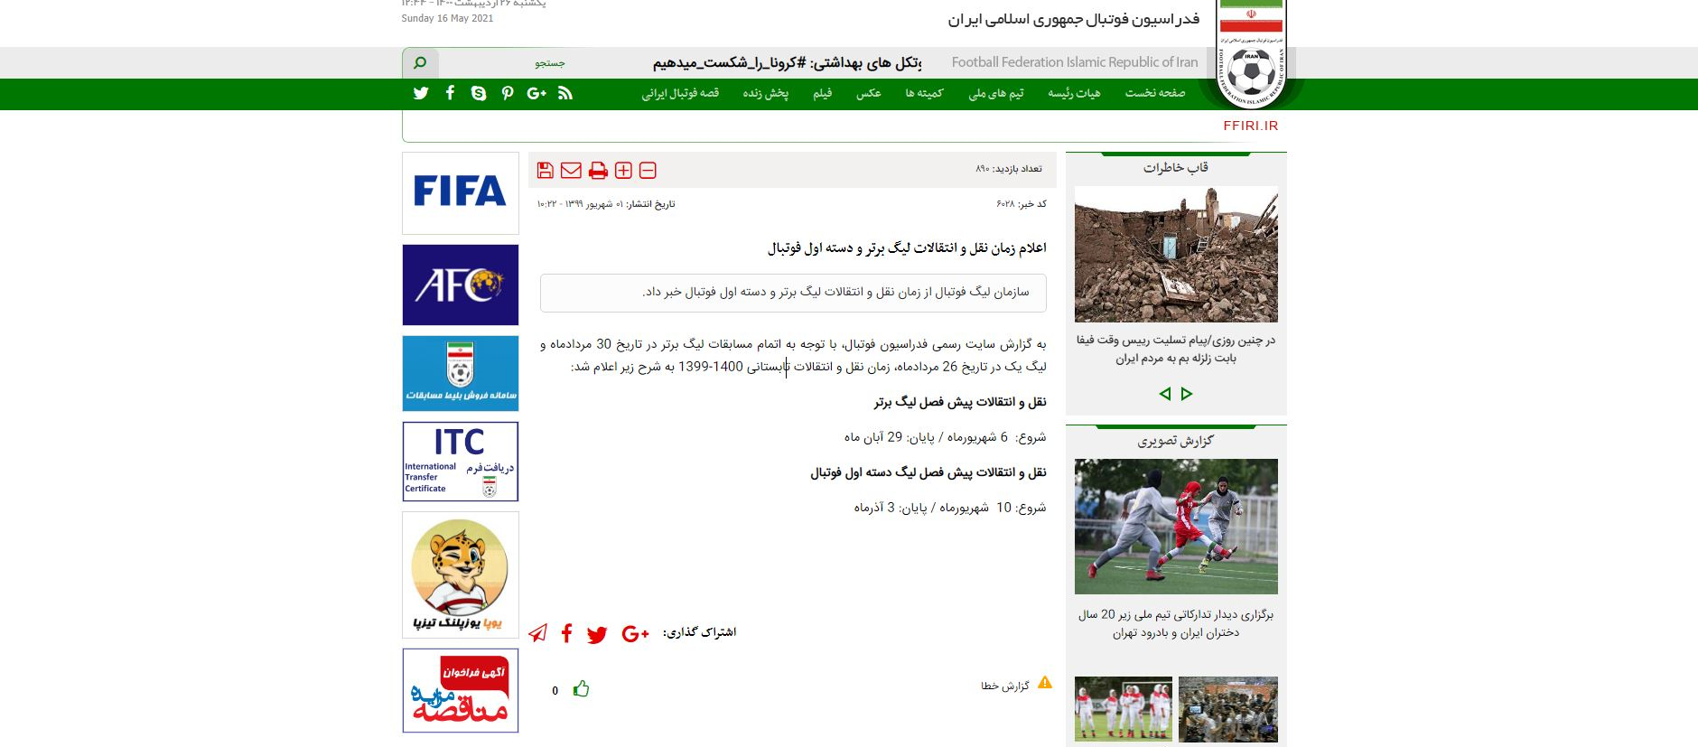Open هیات رئیسه menu item
The width and height of the screenshot is (1698, 747).
tap(1074, 93)
